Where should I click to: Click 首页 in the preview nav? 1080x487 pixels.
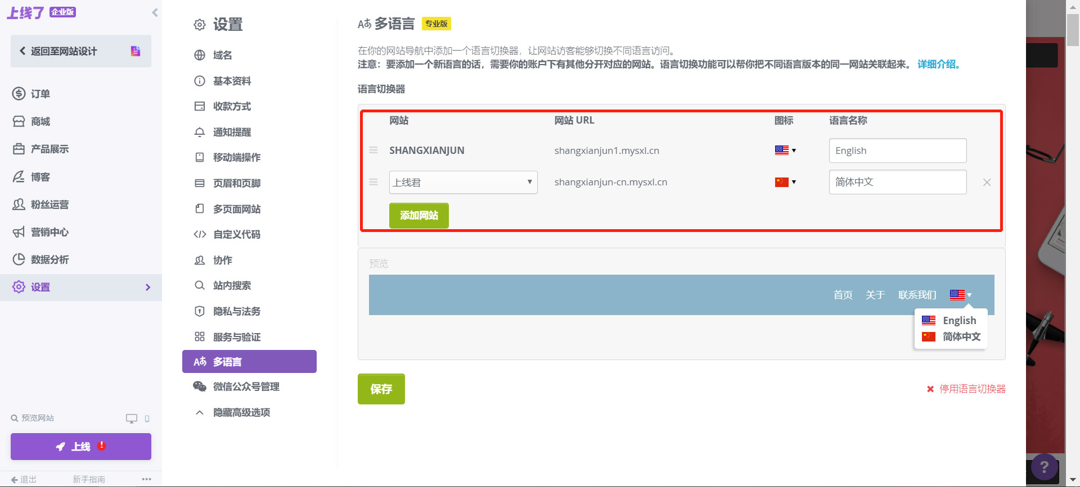(x=843, y=295)
